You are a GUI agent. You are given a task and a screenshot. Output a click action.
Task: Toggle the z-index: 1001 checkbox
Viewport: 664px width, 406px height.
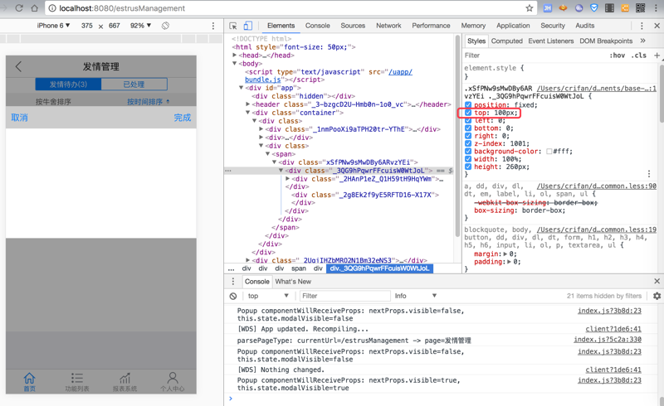pyautogui.click(x=468, y=144)
